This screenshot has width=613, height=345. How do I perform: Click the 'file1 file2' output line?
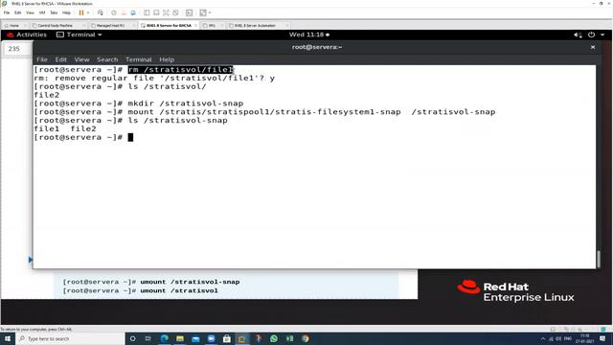click(65, 128)
